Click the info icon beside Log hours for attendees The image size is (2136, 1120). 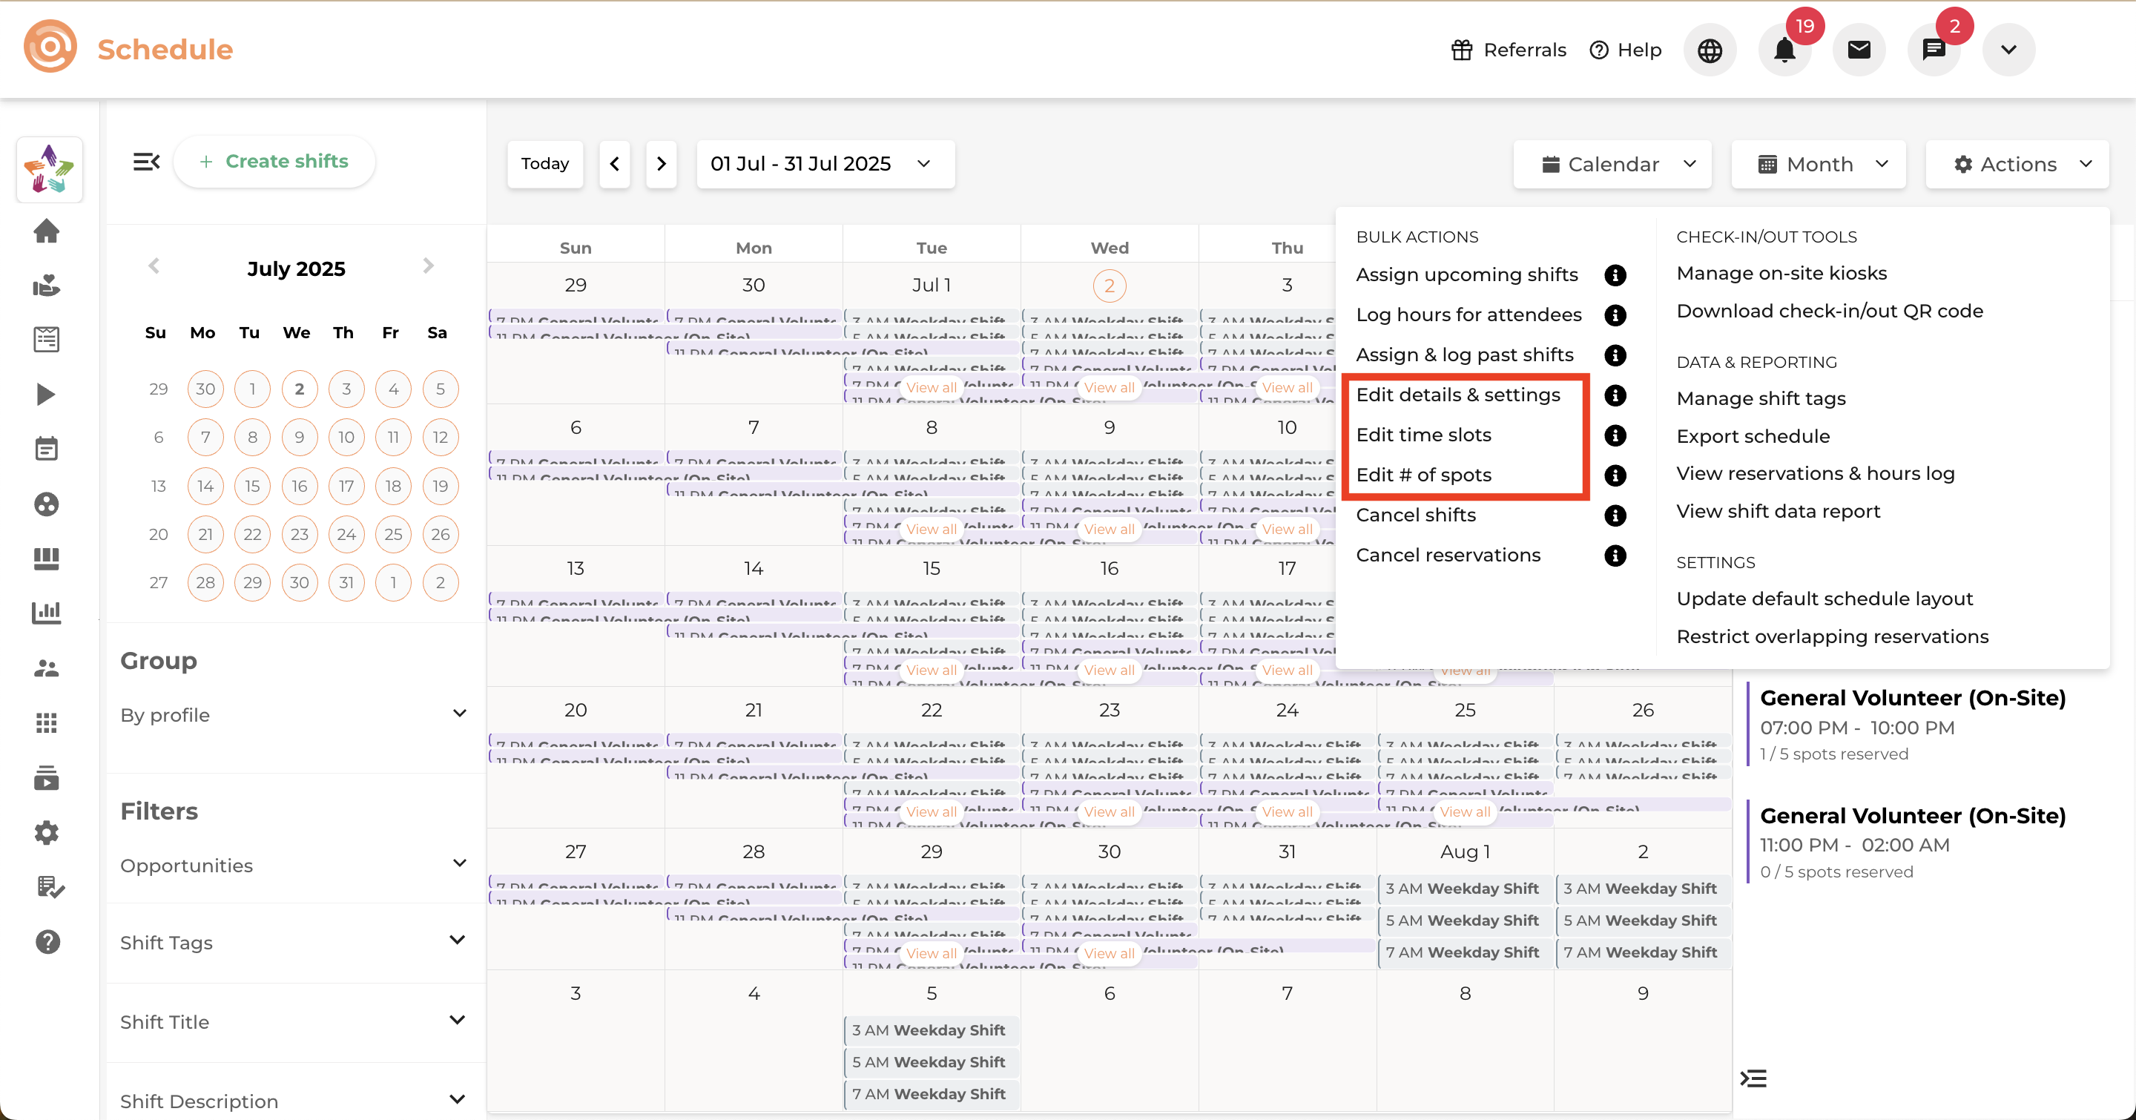(x=1615, y=315)
